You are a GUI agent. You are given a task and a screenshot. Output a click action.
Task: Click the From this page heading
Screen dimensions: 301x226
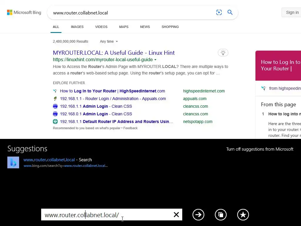point(278,104)
